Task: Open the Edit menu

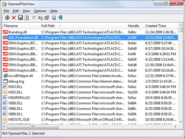Action: (x=16, y=11)
